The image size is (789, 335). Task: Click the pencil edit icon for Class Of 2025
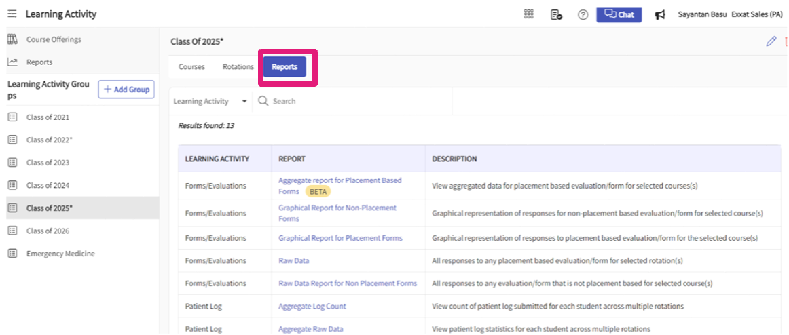771,41
